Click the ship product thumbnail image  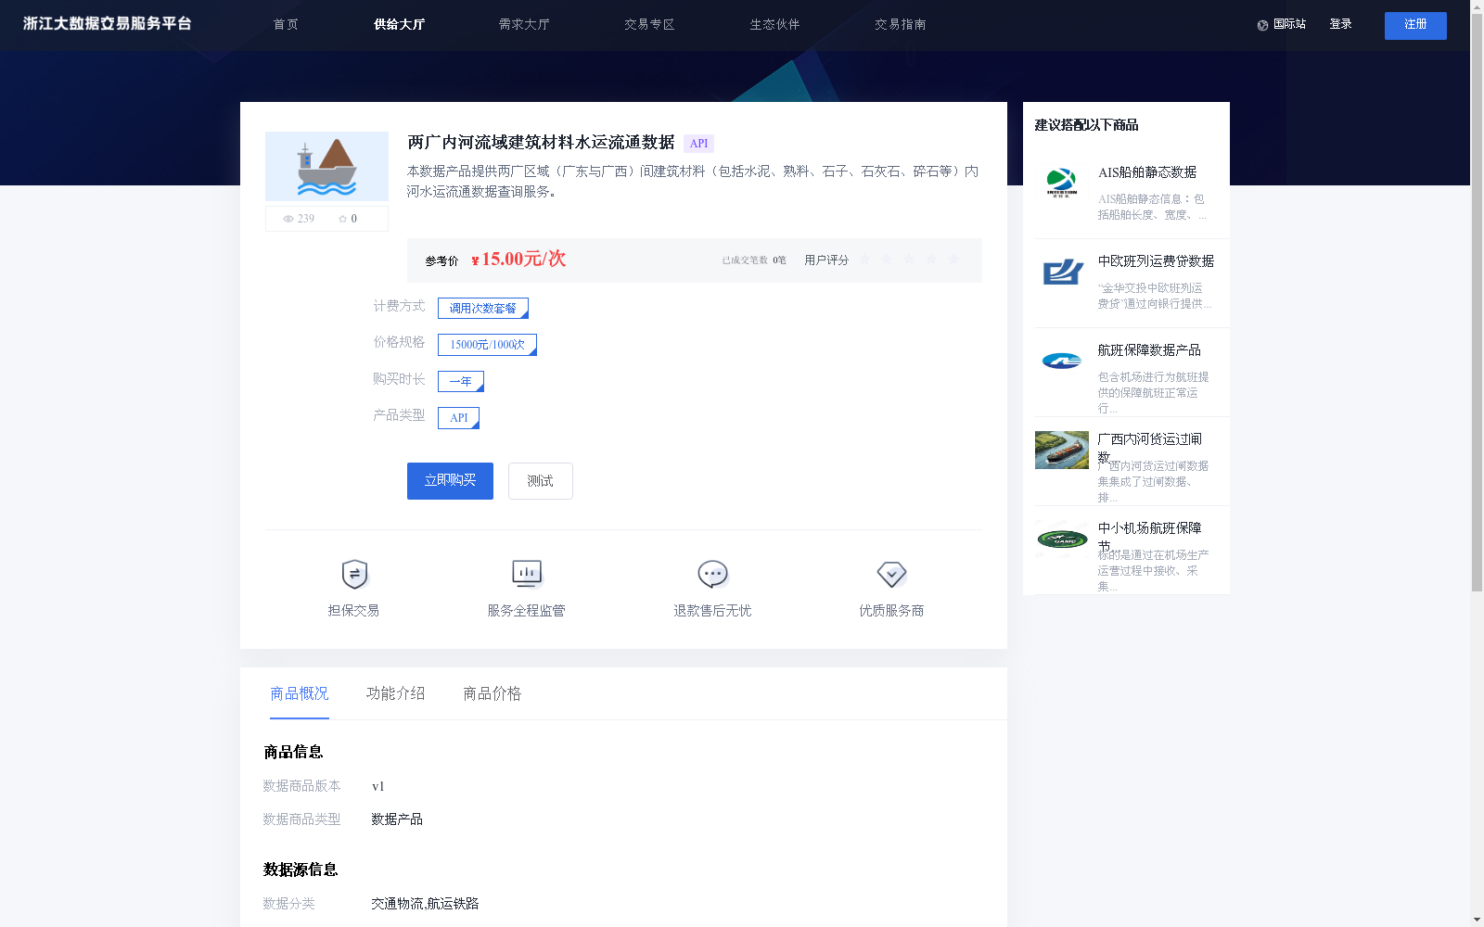point(326,166)
